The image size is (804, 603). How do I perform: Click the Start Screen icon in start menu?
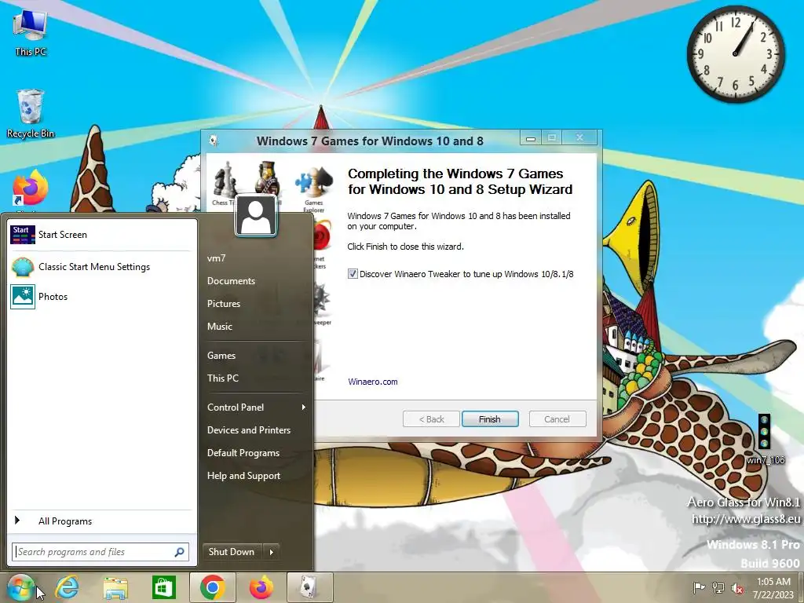[23, 235]
